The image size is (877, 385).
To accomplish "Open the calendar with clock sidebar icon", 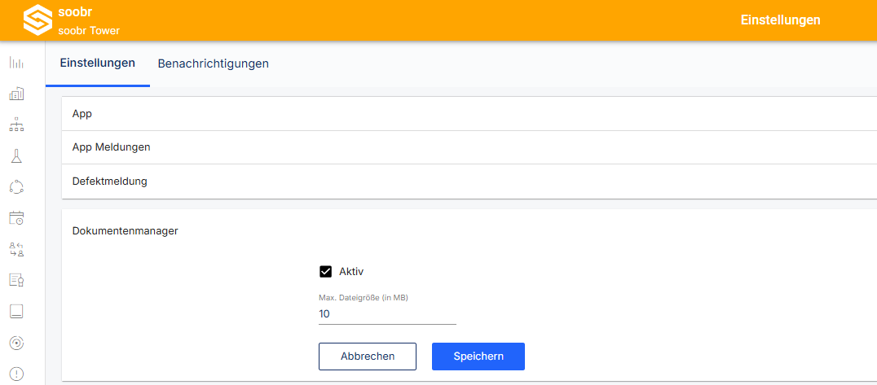I will 17,218.
